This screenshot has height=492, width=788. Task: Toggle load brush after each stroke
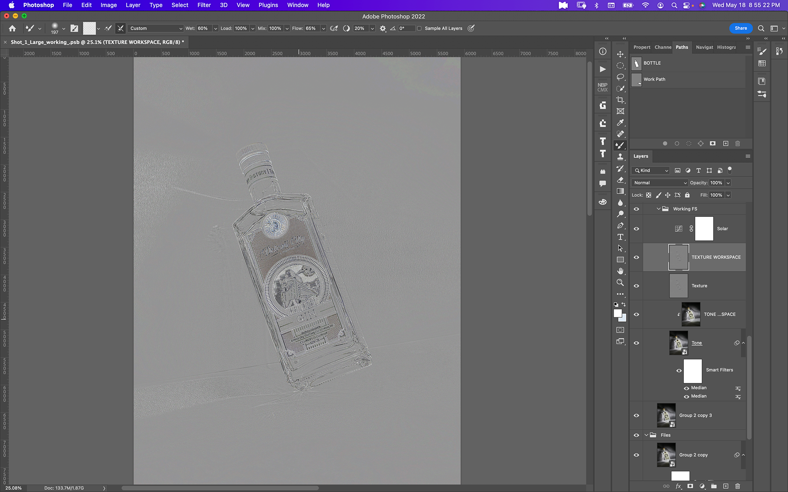108,28
